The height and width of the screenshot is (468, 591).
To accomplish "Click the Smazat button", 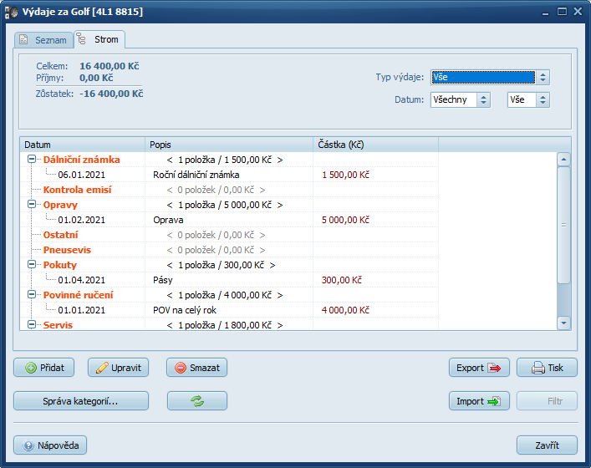I will 196,368.
